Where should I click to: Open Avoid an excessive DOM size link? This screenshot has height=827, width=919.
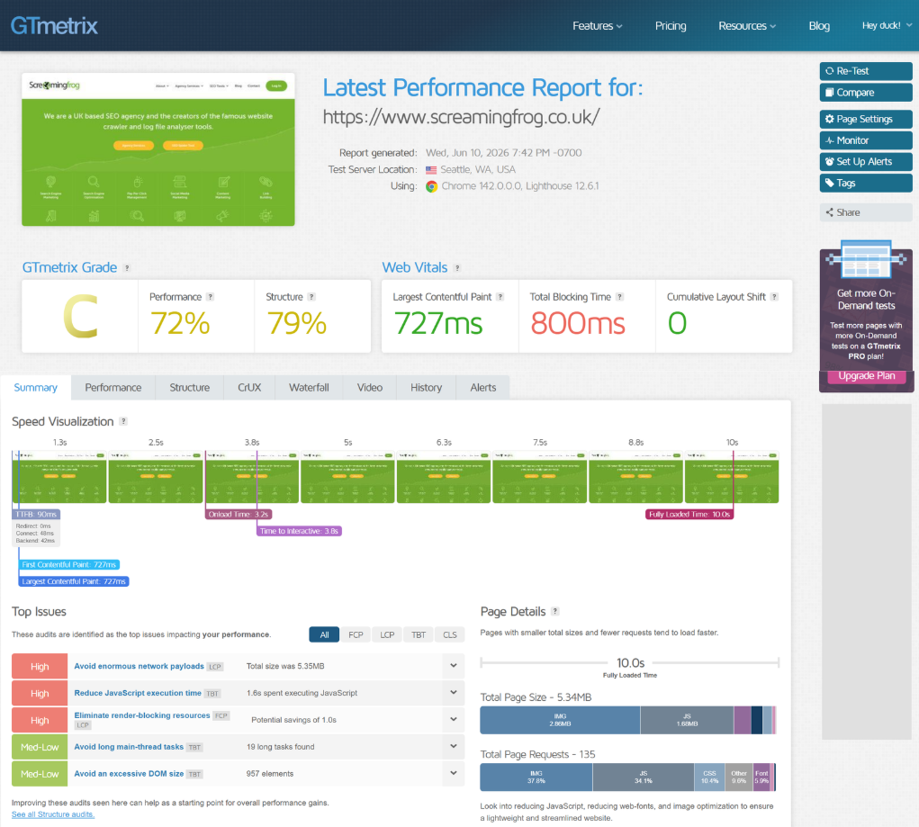129,774
